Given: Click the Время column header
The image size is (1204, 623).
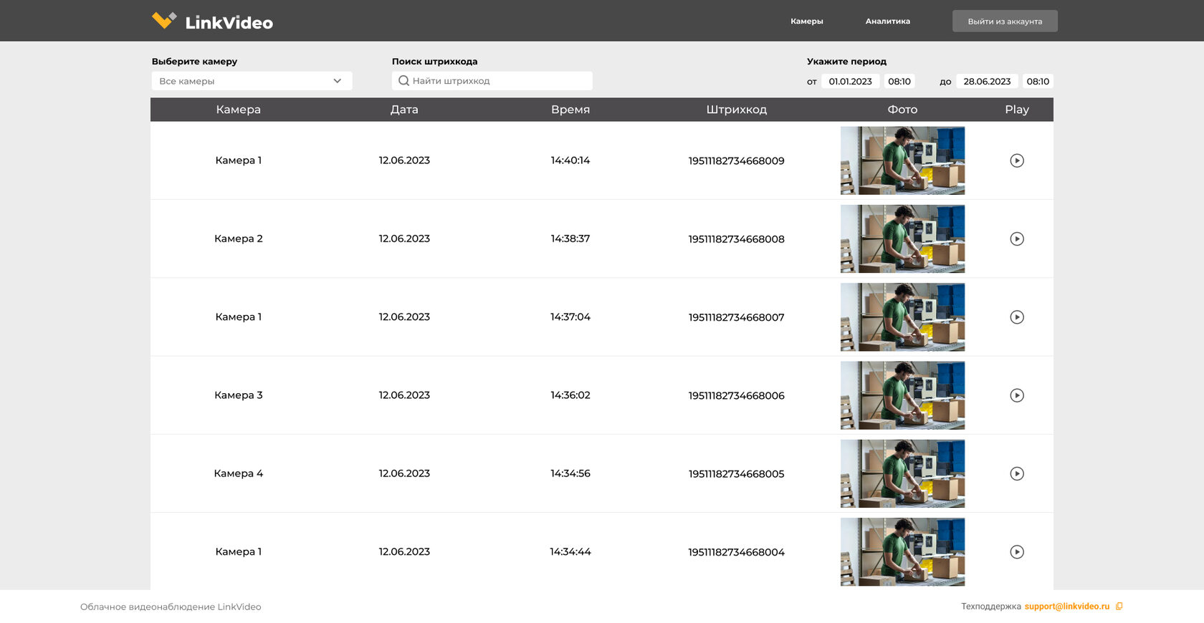Looking at the screenshot, I should pos(570,110).
